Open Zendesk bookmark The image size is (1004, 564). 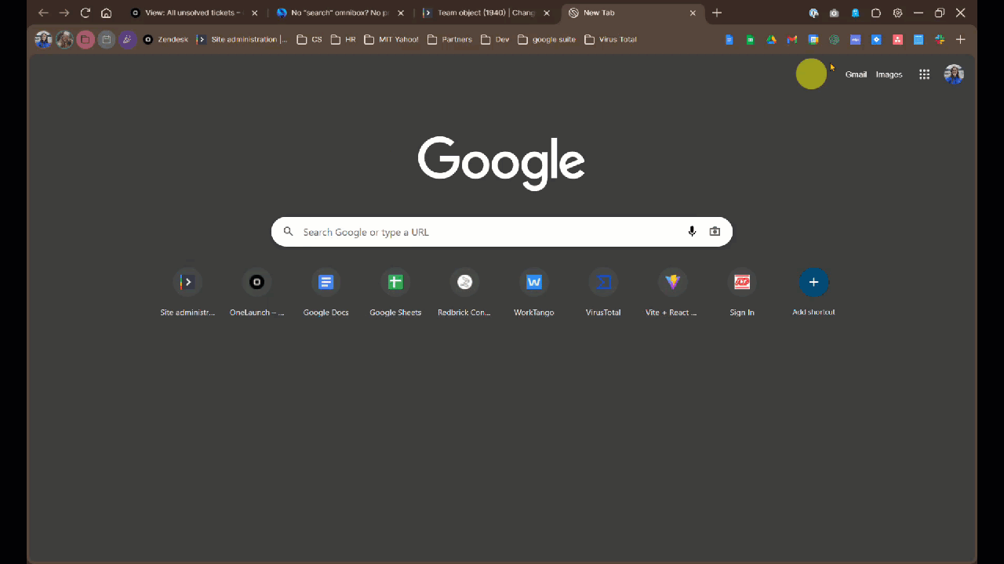[x=166, y=39]
